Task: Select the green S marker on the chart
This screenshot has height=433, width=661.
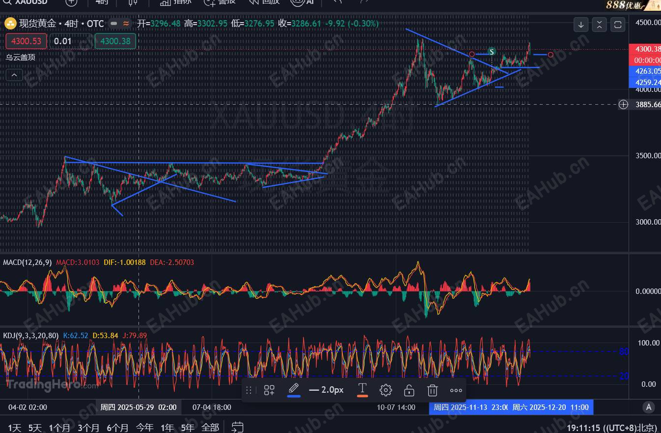Action: pyautogui.click(x=492, y=52)
